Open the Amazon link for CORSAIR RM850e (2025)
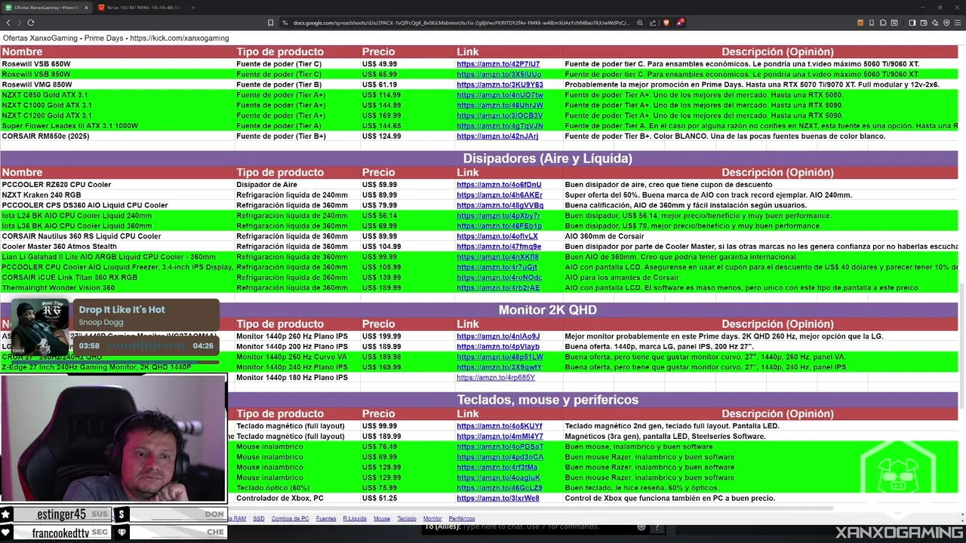The width and height of the screenshot is (966, 543). 497,137
